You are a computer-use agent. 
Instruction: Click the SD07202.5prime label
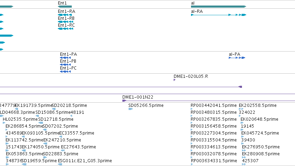[x=60, y=126]
